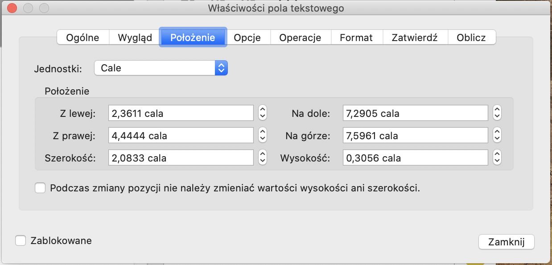
Task: Select the Opcje tab
Action: click(x=248, y=37)
